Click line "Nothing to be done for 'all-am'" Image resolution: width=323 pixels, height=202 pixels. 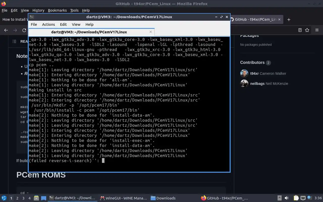point(80,80)
